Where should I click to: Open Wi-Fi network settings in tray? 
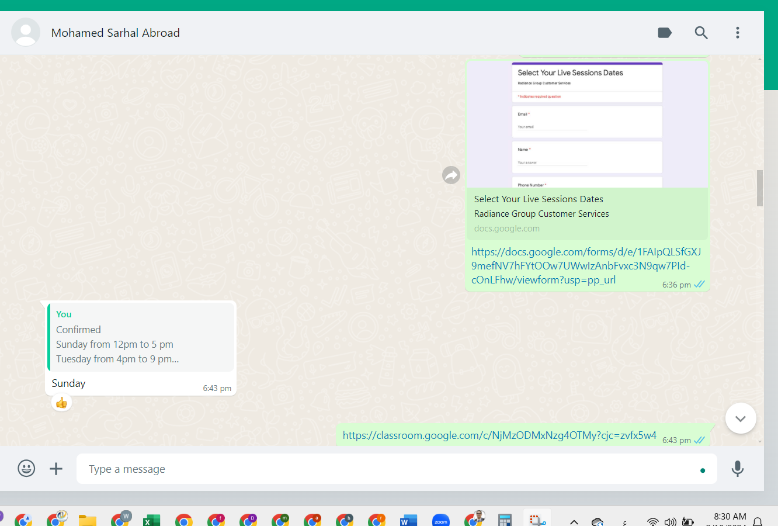[x=653, y=522]
